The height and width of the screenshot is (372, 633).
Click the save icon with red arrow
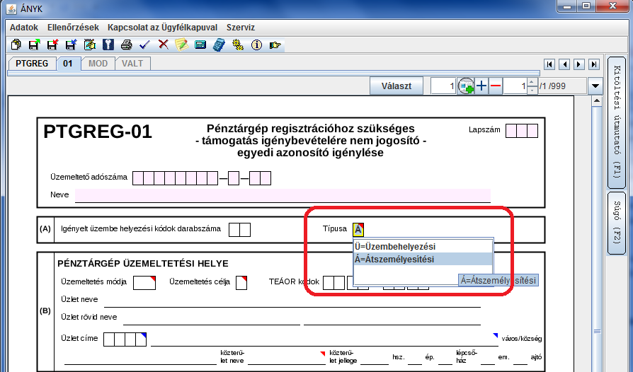pos(53,45)
